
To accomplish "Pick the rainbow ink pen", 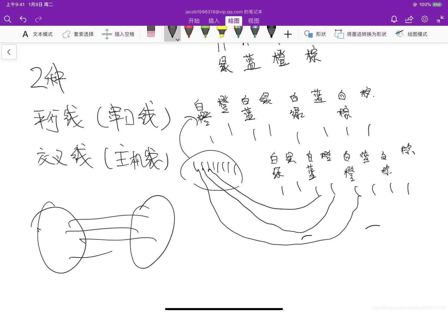I will coord(238,32).
